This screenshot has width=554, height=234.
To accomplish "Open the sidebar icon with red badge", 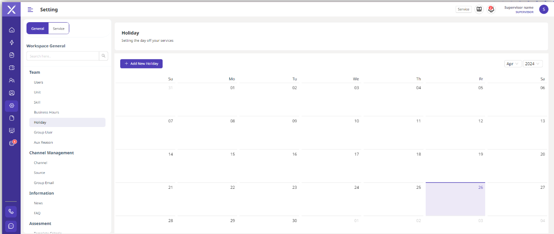I will [12, 143].
